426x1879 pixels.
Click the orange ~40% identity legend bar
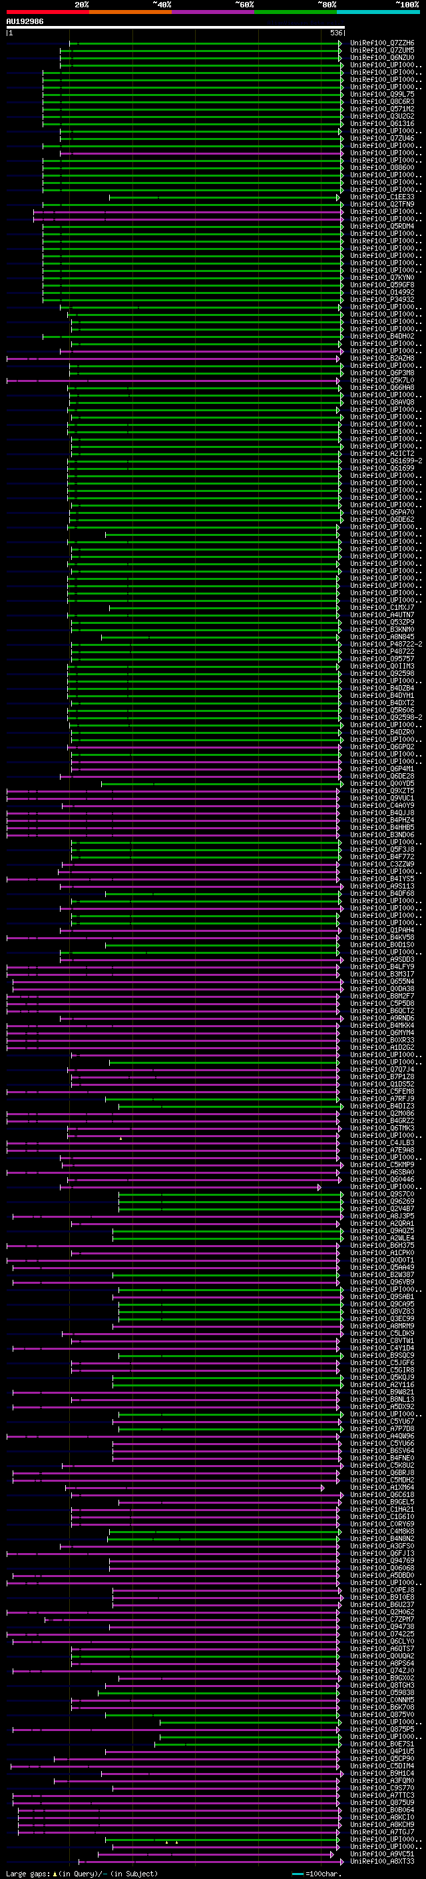coord(130,12)
